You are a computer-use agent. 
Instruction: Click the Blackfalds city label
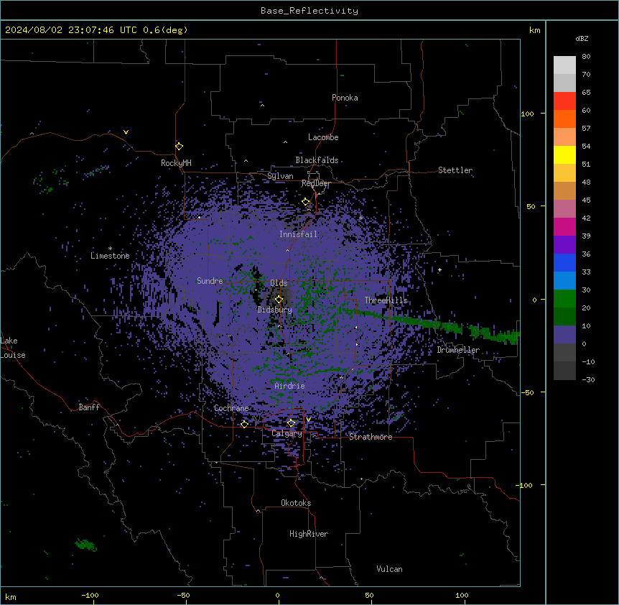coord(317,160)
